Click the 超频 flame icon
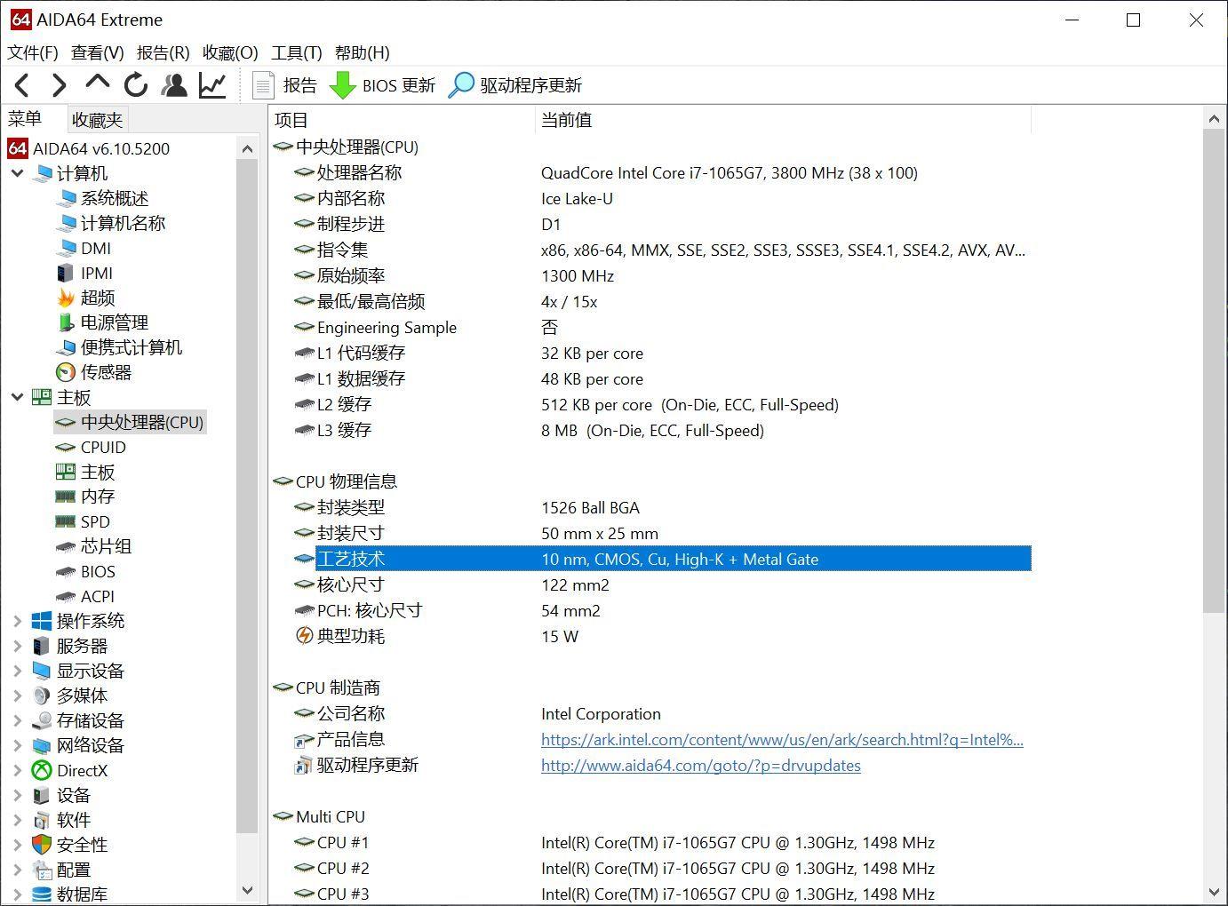Screen dimensions: 1228x906 pyautogui.click(x=66, y=298)
